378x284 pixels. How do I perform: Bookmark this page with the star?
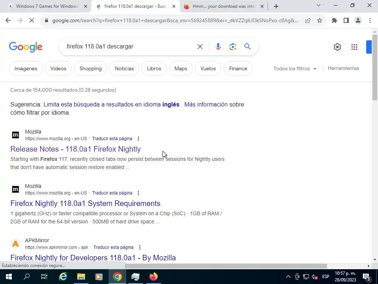[320, 21]
